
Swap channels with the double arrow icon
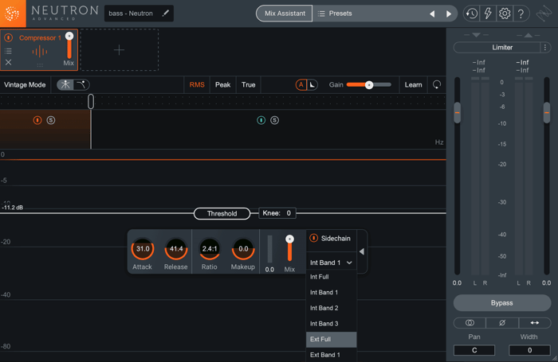535,322
